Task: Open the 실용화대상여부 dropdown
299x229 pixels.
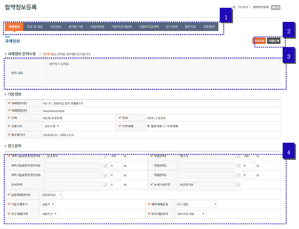Action: [x=52, y=195]
